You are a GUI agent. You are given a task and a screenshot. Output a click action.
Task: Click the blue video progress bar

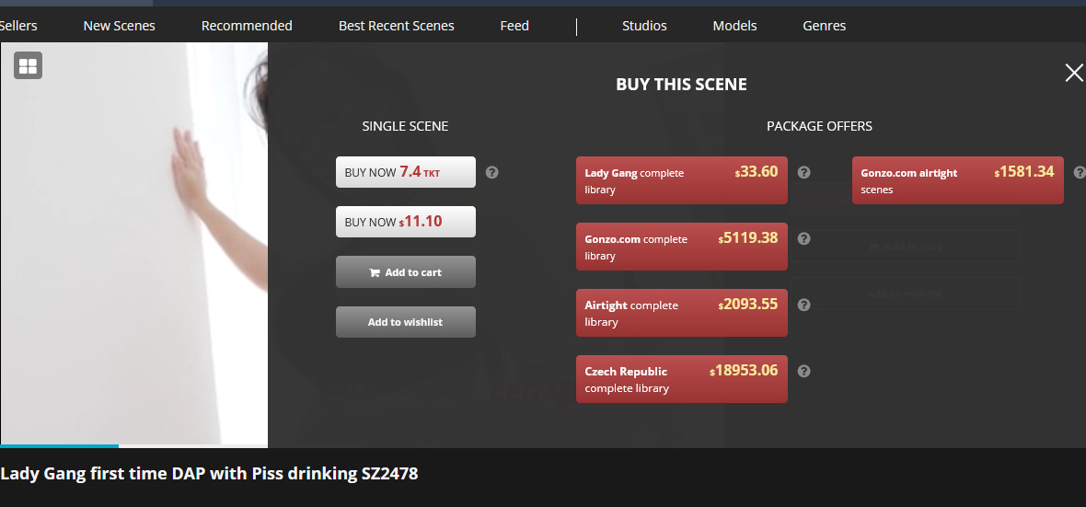tap(59, 446)
